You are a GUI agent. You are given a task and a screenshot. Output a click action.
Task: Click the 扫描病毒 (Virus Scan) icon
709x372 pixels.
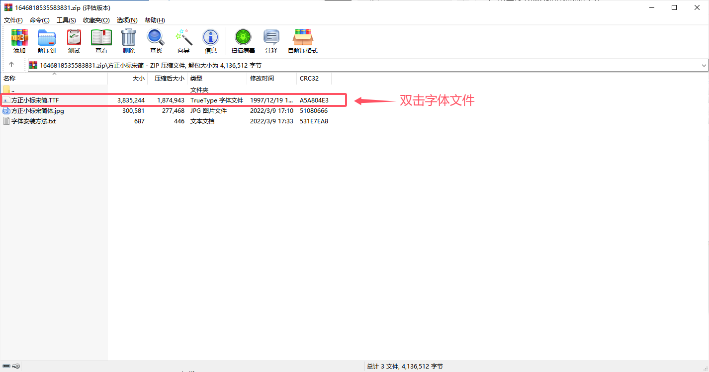click(x=243, y=41)
